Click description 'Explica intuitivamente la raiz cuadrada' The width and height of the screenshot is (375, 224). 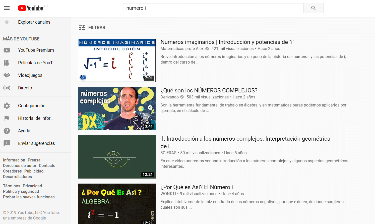[253, 205]
